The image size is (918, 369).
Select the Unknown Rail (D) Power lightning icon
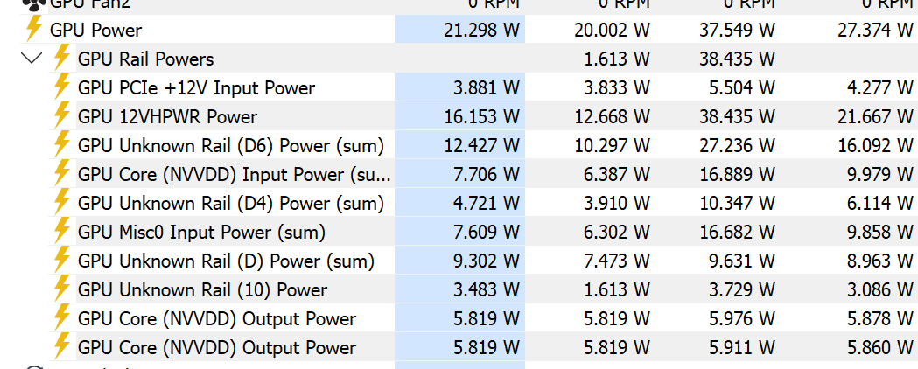point(61,261)
